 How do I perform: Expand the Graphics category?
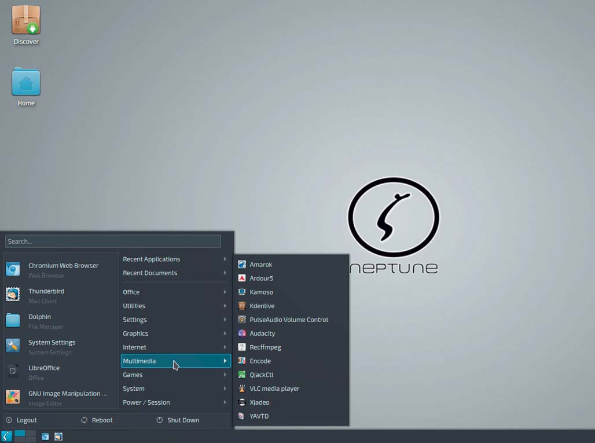pyautogui.click(x=175, y=334)
